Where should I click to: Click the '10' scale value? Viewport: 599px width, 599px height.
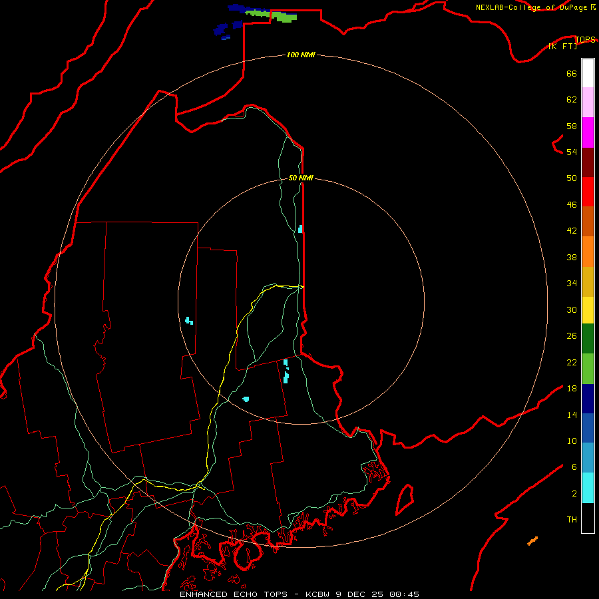pos(572,441)
